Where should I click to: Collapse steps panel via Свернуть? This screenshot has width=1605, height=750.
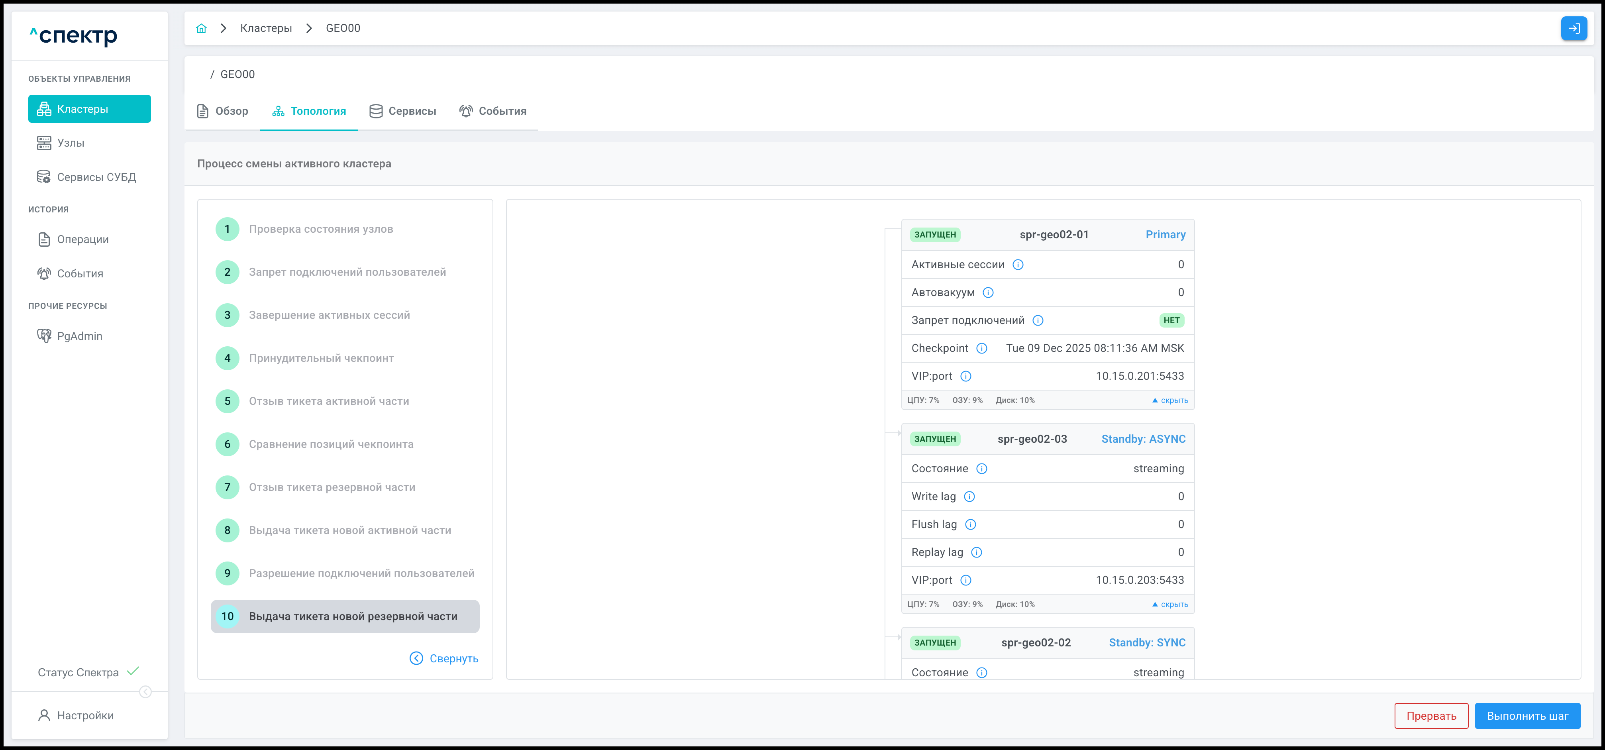coord(443,658)
